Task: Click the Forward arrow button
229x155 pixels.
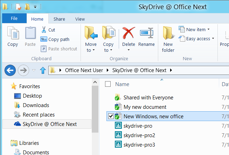Action: coord(23,70)
